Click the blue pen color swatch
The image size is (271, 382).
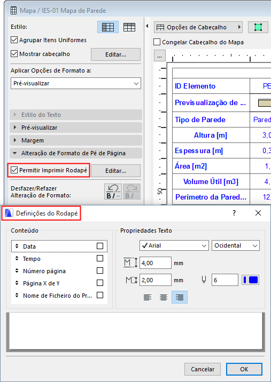(x=250, y=280)
